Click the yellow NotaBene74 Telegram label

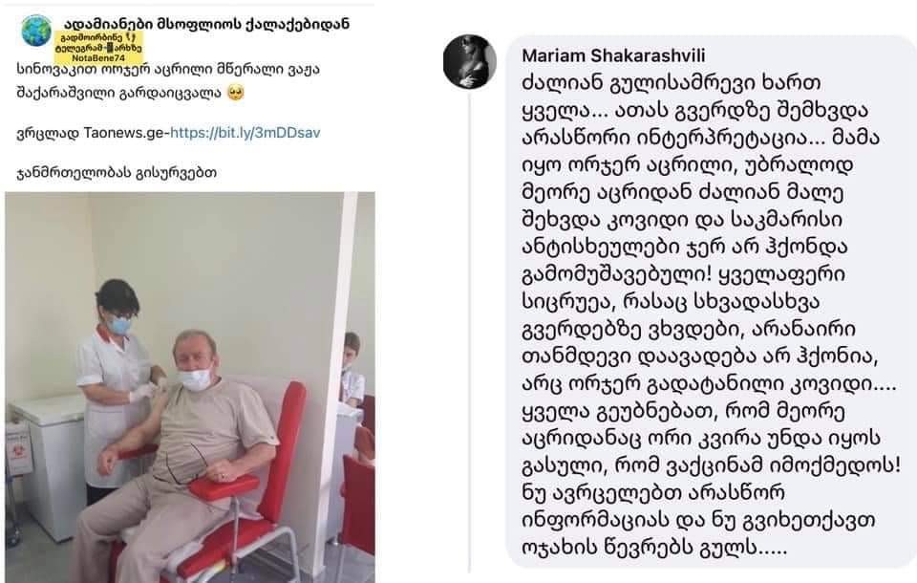(x=98, y=48)
